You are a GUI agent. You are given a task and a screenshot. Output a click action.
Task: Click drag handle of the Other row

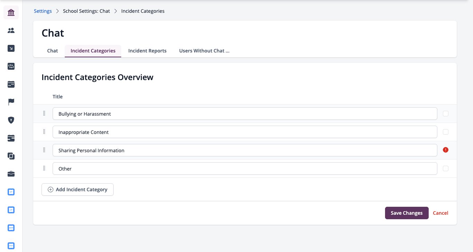pyautogui.click(x=44, y=168)
